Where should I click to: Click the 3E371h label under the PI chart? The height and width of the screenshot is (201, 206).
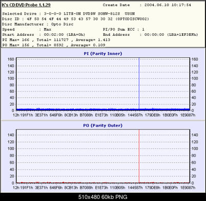(x=42, y=115)
